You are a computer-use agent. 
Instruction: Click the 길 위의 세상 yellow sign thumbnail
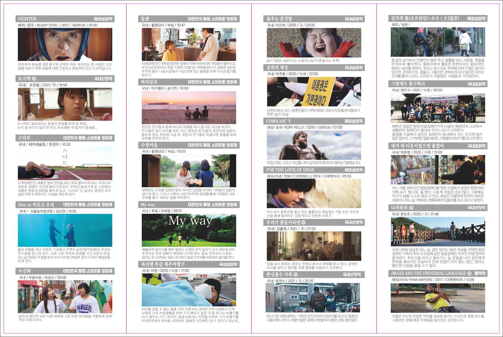(314, 92)
